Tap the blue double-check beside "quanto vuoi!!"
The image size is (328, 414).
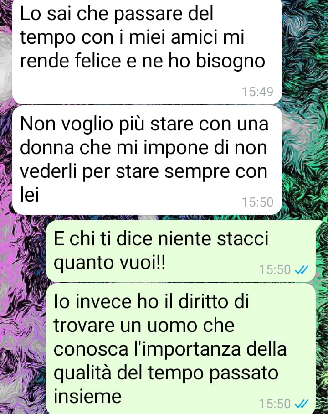(301, 269)
